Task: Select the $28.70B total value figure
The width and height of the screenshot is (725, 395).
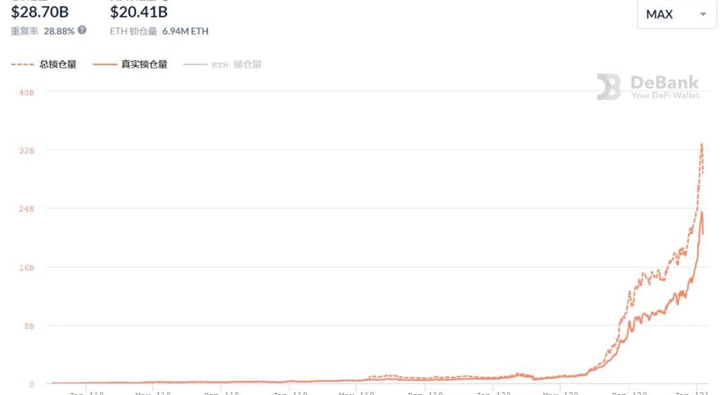Action: pos(40,11)
